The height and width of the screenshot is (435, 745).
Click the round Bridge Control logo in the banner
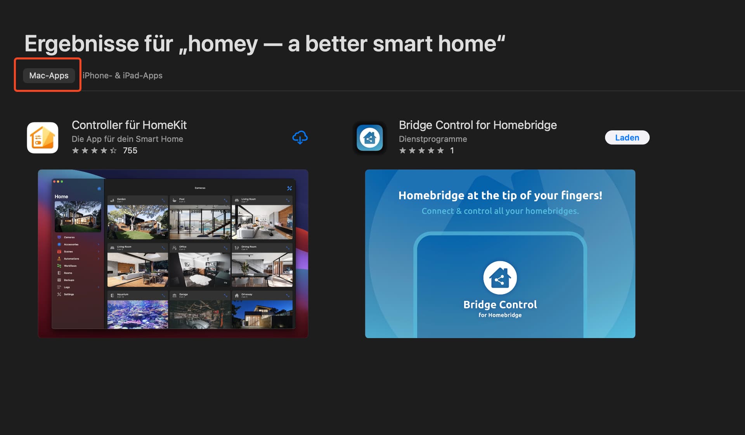click(500, 278)
